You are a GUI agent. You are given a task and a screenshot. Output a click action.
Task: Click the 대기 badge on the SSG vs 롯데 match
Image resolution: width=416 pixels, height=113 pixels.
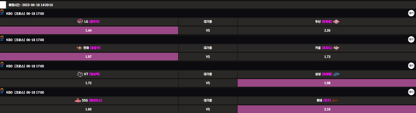tap(411, 92)
